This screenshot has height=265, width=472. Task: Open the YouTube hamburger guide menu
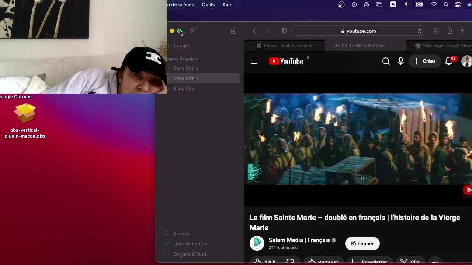pos(254,61)
